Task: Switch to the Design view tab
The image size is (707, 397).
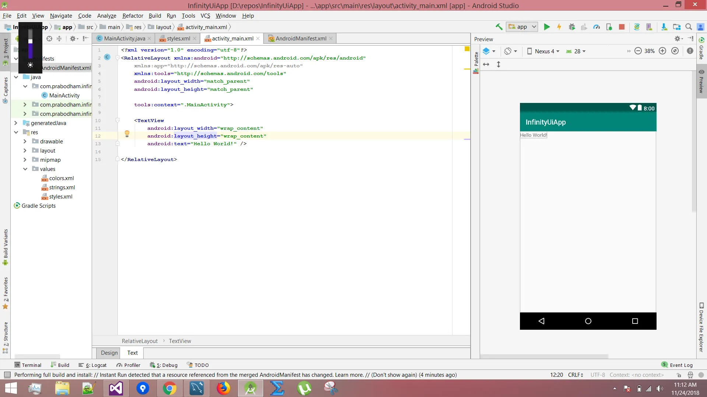Action: (109, 353)
